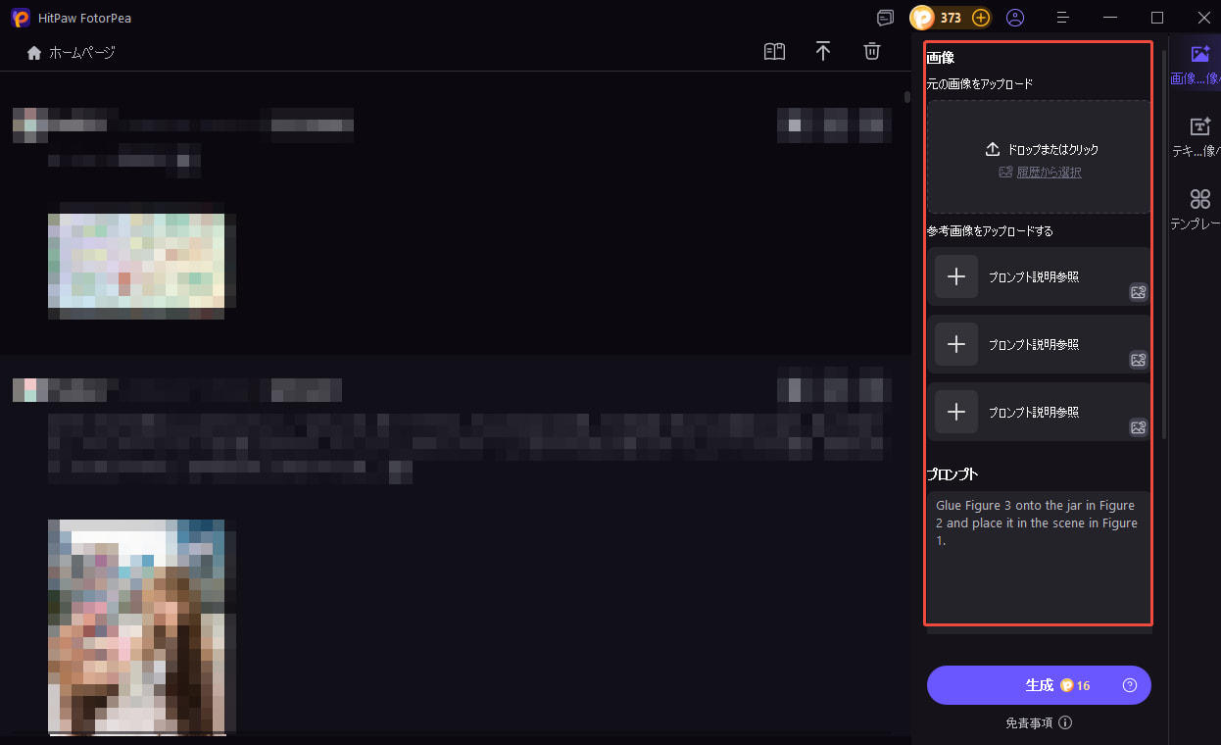Click the image picker icon on first reference row
The height and width of the screenshot is (745, 1221).
pyautogui.click(x=1138, y=292)
